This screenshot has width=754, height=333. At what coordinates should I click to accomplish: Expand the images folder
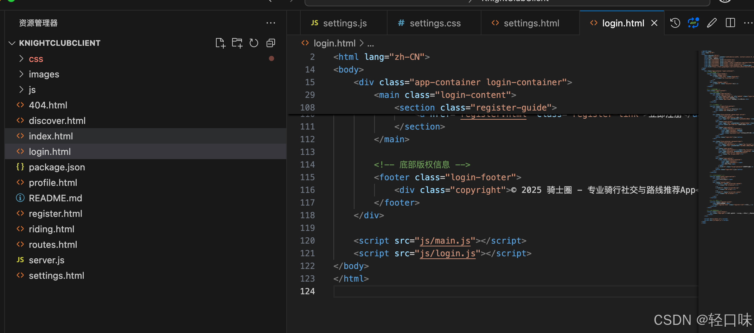click(146, 74)
